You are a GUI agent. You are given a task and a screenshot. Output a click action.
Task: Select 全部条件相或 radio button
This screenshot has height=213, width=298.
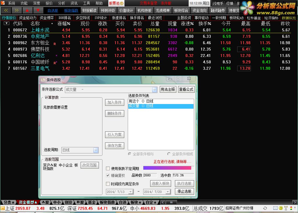point(169,154)
